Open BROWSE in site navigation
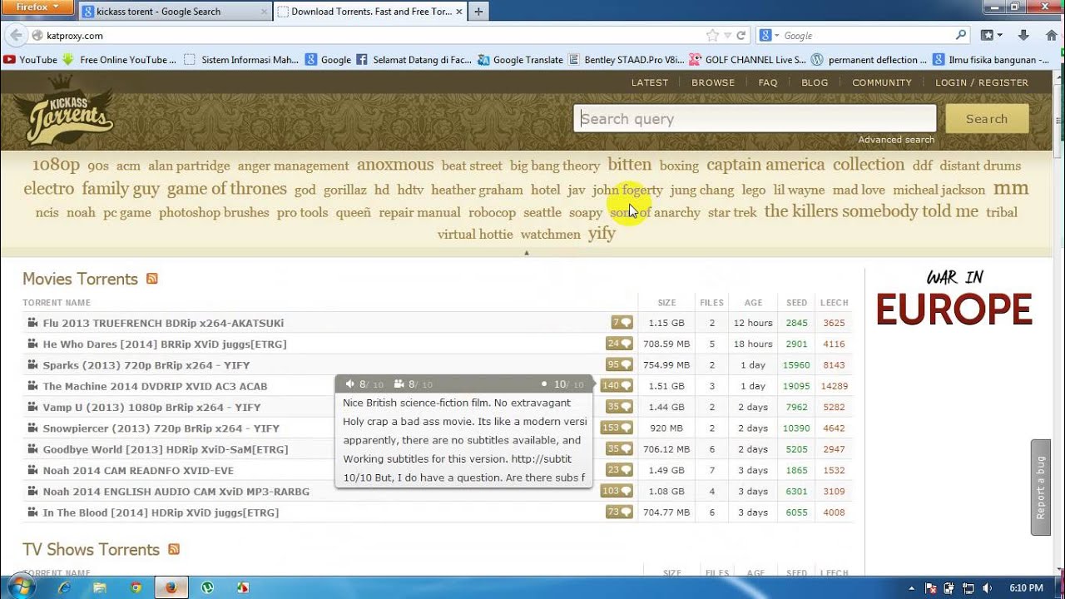The height and width of the screenshot is (599, 1065). [x=713, y=82]
